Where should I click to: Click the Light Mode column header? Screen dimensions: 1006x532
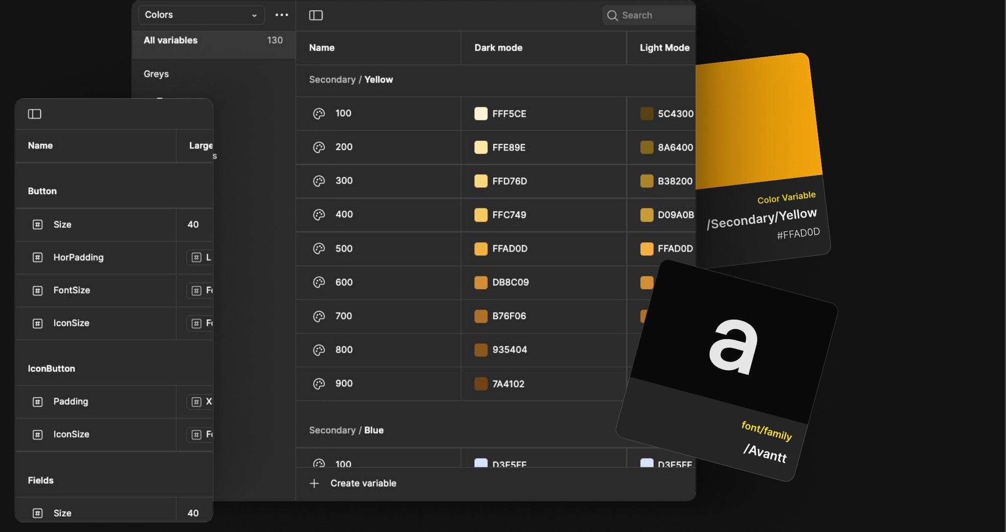[x=664, y=48]
